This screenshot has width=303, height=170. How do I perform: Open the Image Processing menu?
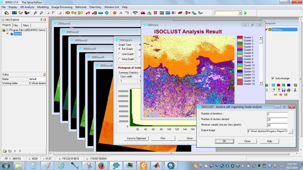[x=62, y=7]
